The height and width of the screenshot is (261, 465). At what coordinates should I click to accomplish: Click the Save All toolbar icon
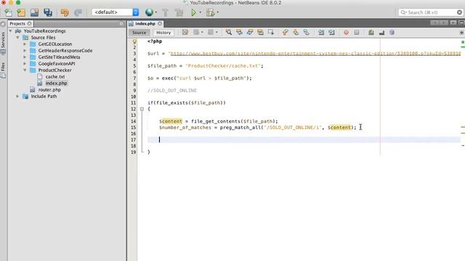(48, 12)
